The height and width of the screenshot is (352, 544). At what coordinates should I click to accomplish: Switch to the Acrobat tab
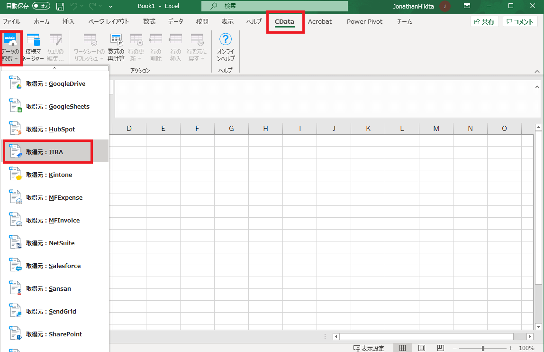pos(320,21)
